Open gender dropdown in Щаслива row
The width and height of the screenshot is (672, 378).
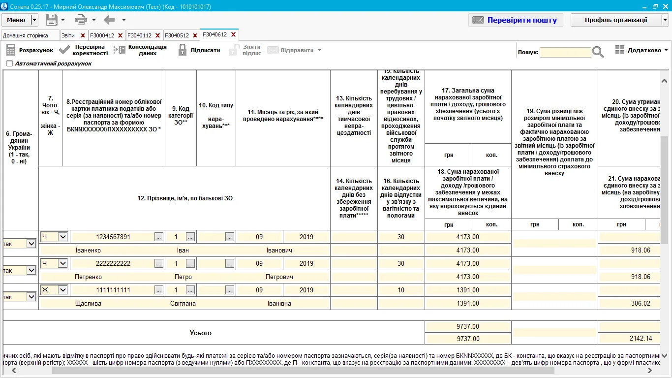62,290
